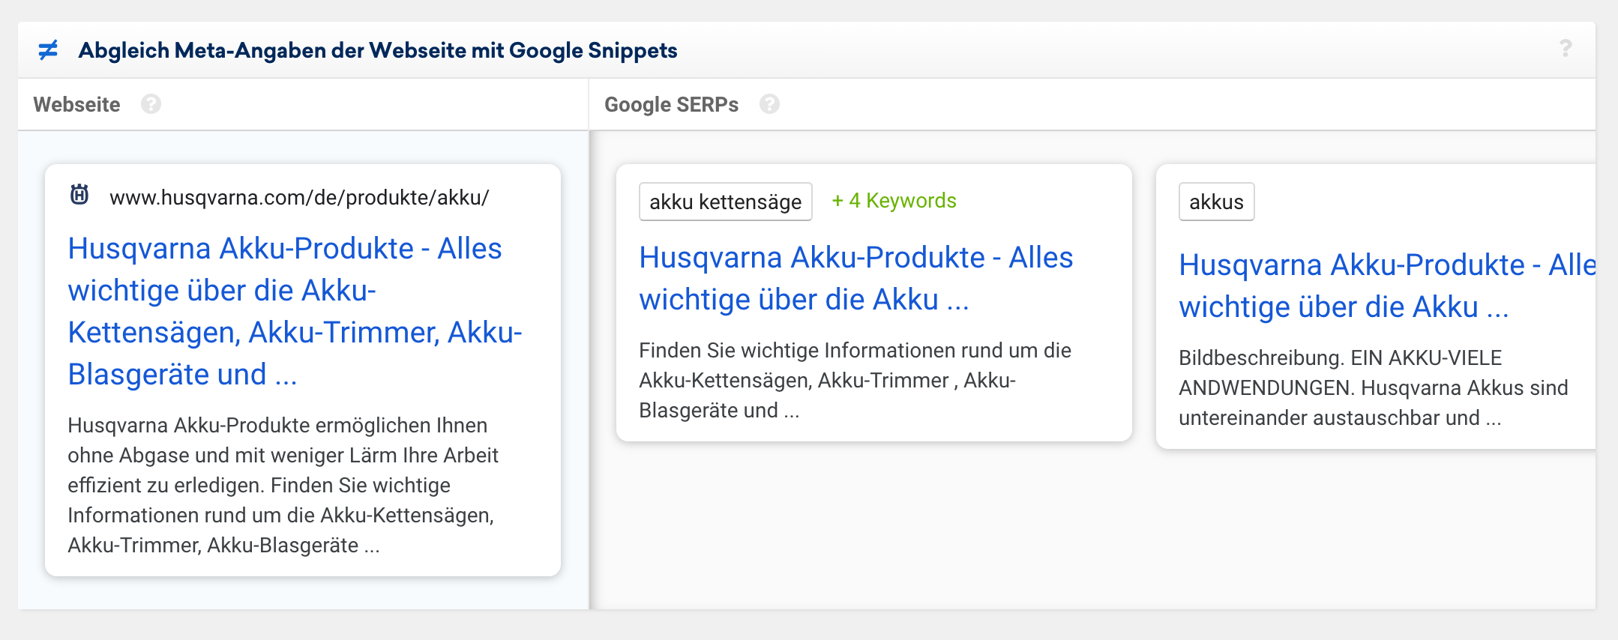Viewport: 1618px width, 640px height.
Task: Select the 'akkus' keyword tag
Action: [x=1215, y=202]
